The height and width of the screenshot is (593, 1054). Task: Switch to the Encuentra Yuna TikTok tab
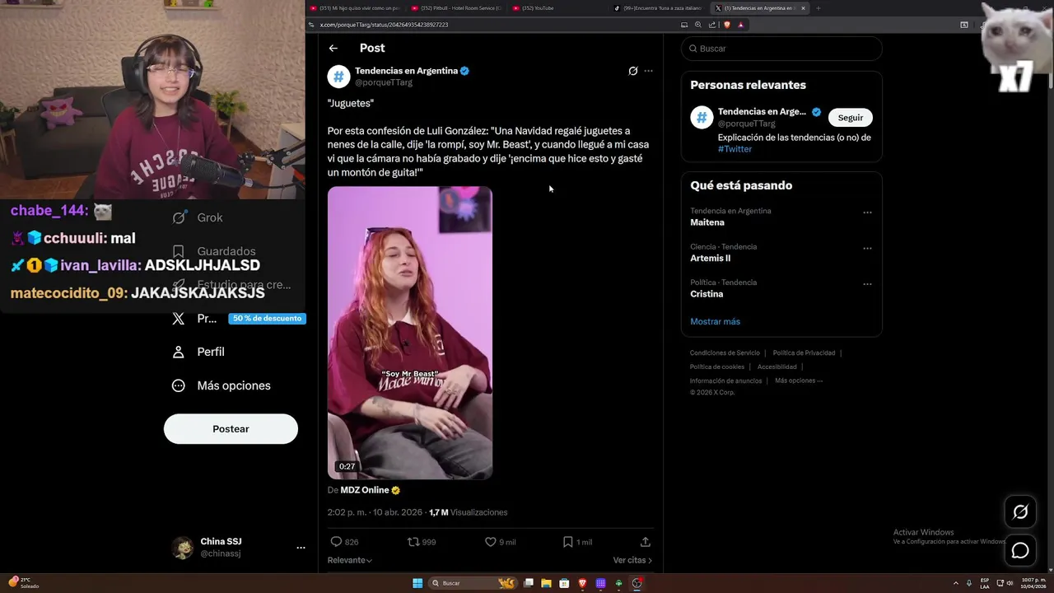[x=658, y=8]
